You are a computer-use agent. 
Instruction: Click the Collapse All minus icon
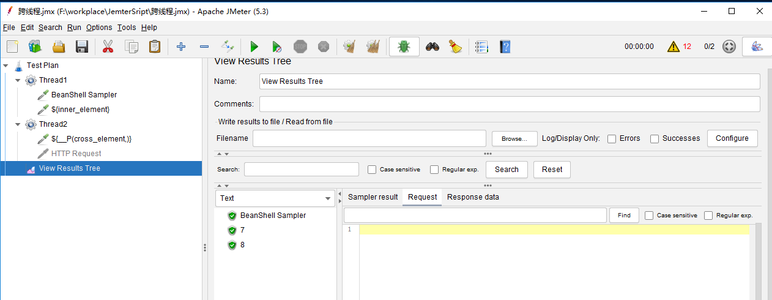(204, 47)
